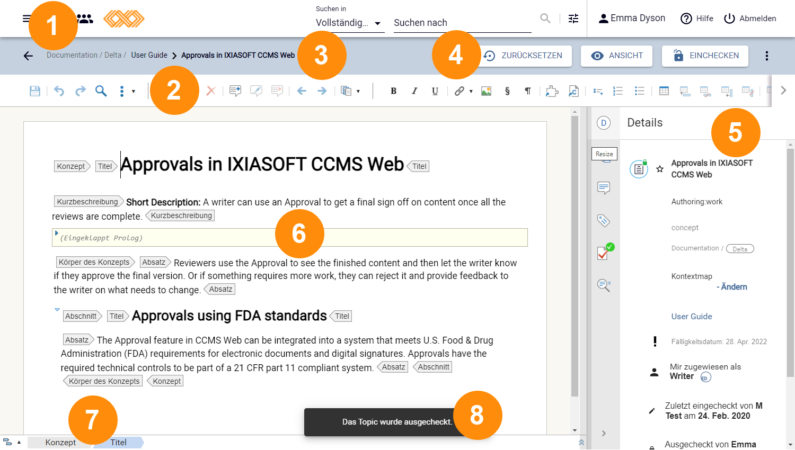Go back using the left arrow

(x=28, y=56)
